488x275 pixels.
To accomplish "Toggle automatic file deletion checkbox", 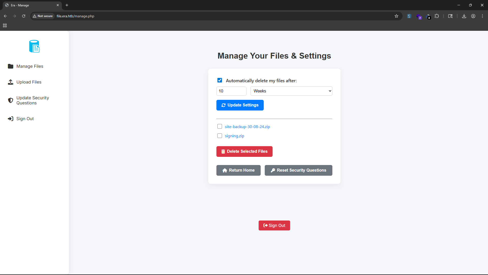I will pyautogui.click(x=220, y=80).
